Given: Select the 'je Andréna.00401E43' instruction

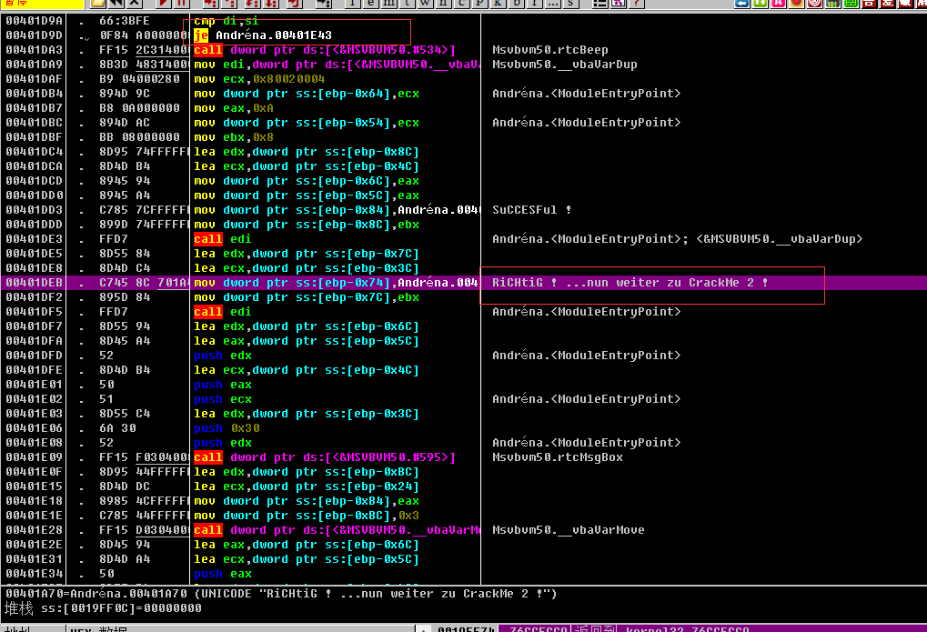Looking at the screenshot, I should [x=273, y=35].
